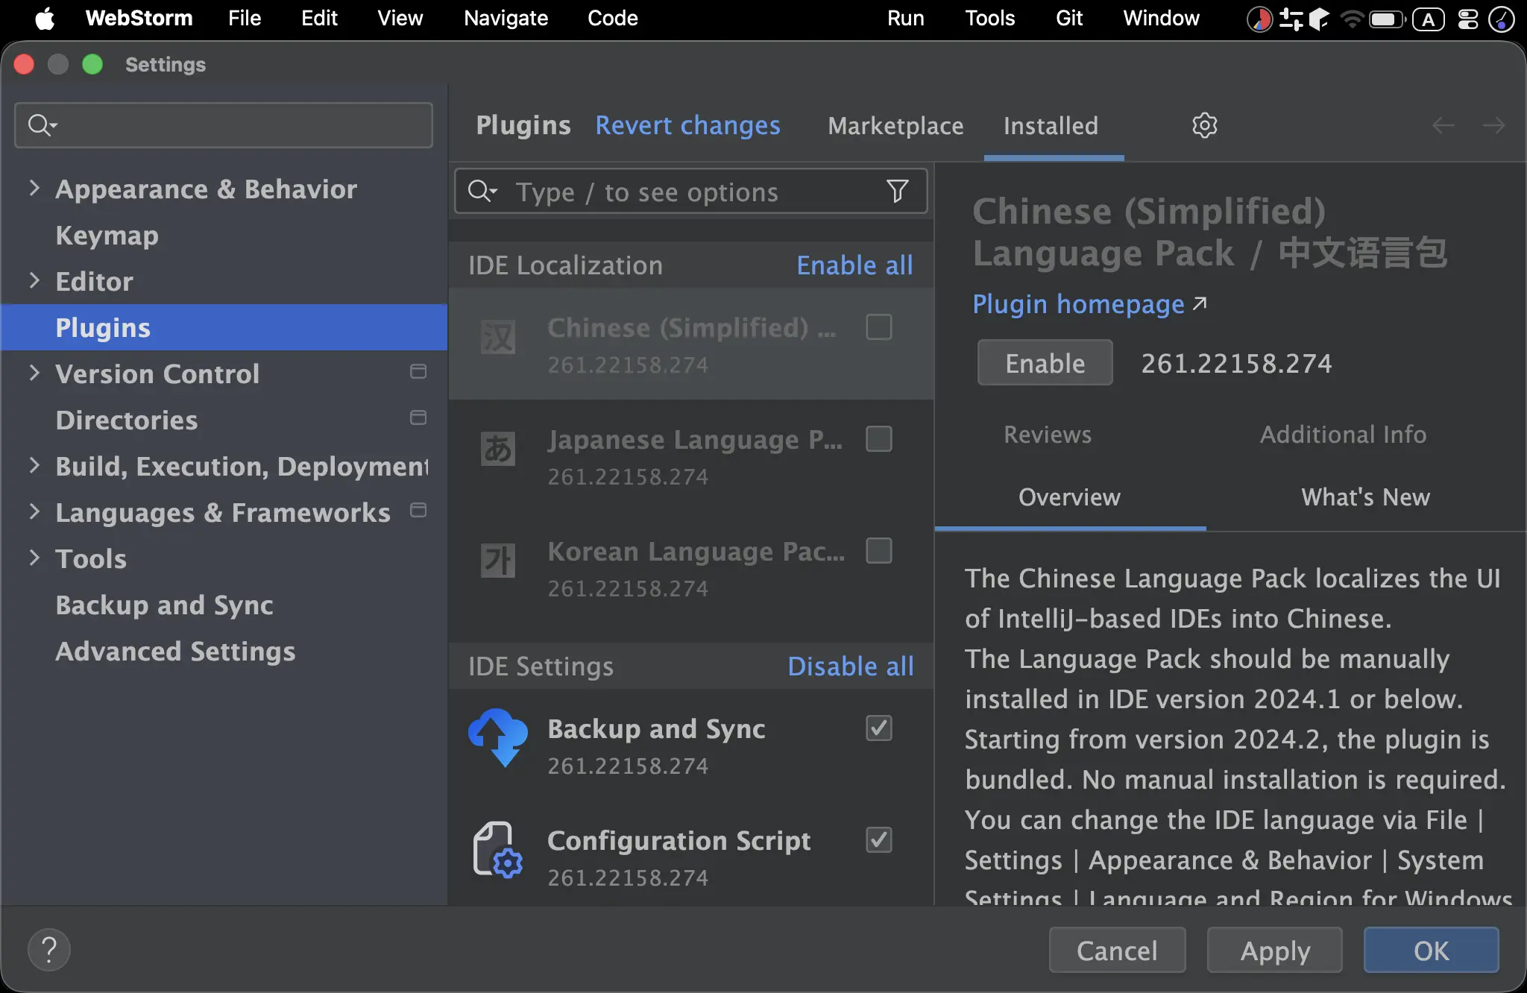
Task: Click the settings search magnifier icon
Action: coord(42,125)
